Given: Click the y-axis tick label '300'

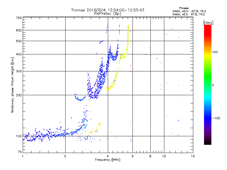Looking at the screenshot, I should tap(19, 71).
